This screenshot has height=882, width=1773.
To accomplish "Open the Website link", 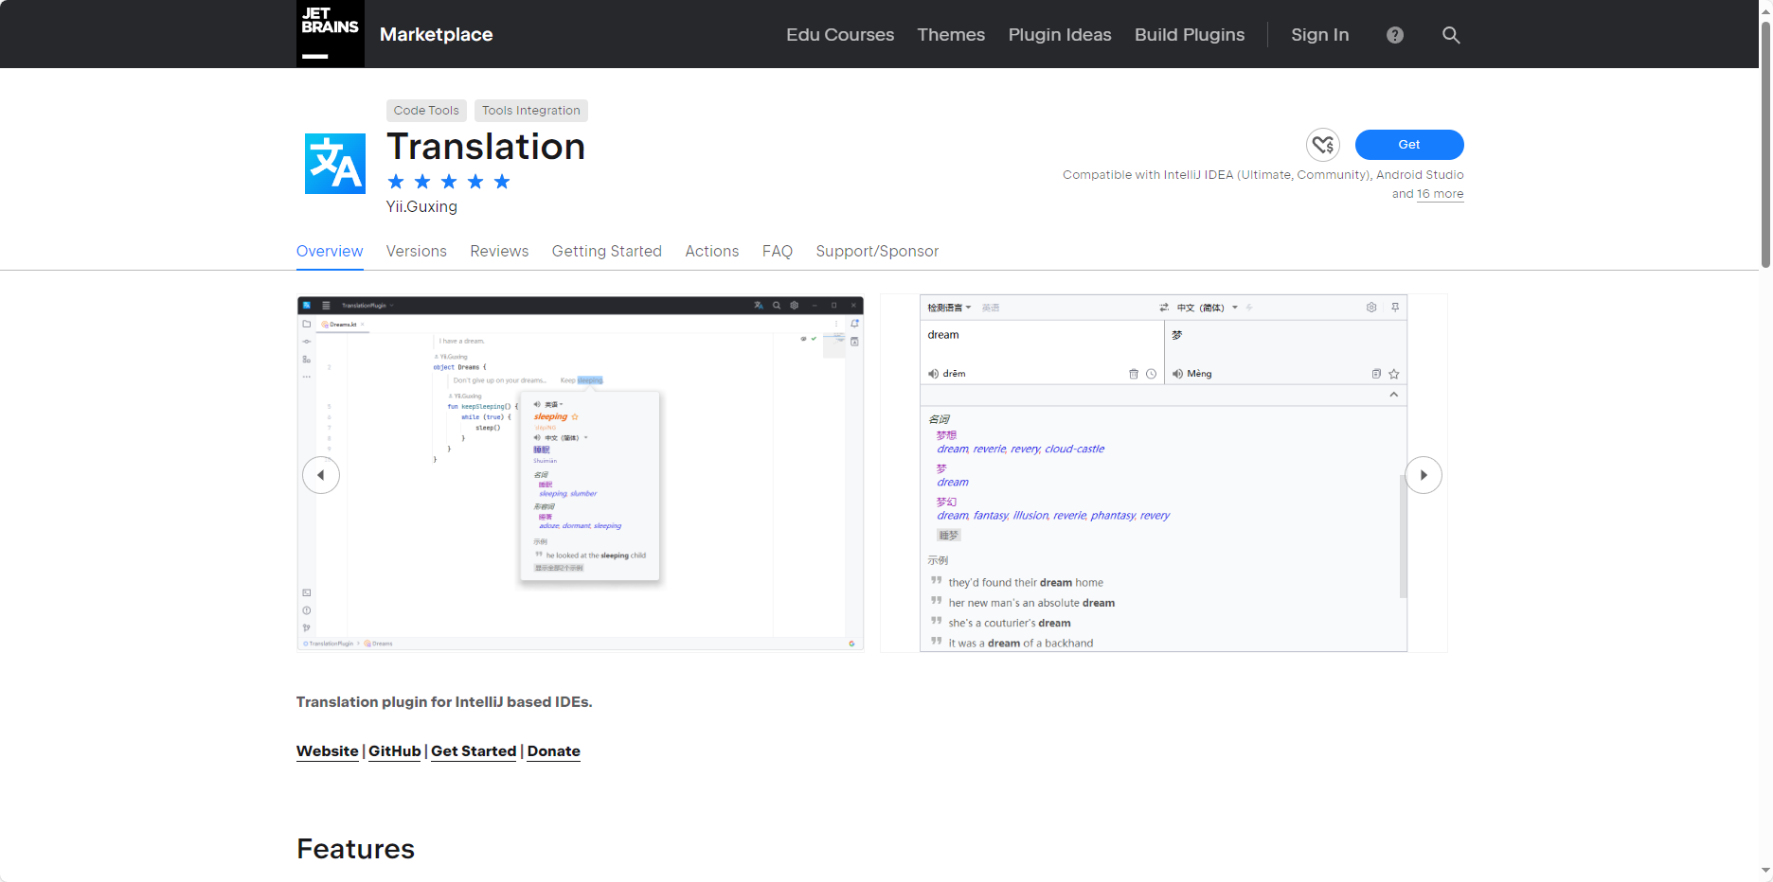I will (x=327, y=751).
